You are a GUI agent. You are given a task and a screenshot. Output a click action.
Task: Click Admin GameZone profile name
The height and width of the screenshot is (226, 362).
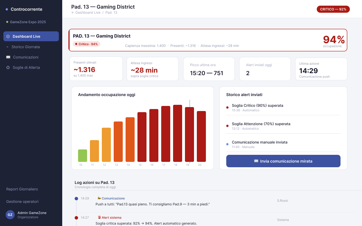32,213
